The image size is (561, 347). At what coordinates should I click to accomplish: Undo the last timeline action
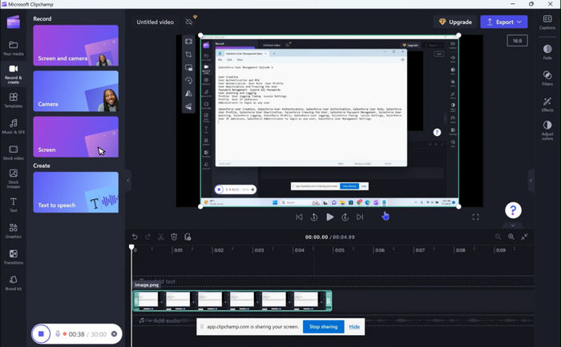135,237
